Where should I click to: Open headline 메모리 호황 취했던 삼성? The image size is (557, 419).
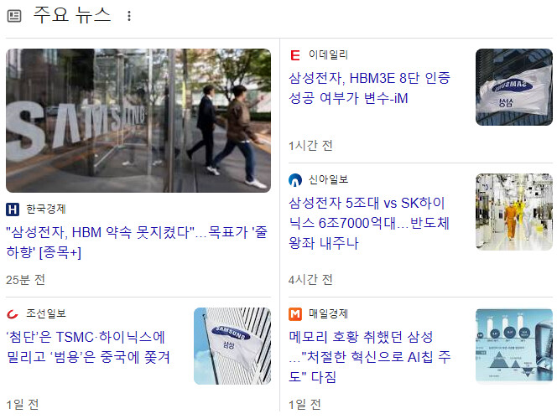[x=369, y=356]
